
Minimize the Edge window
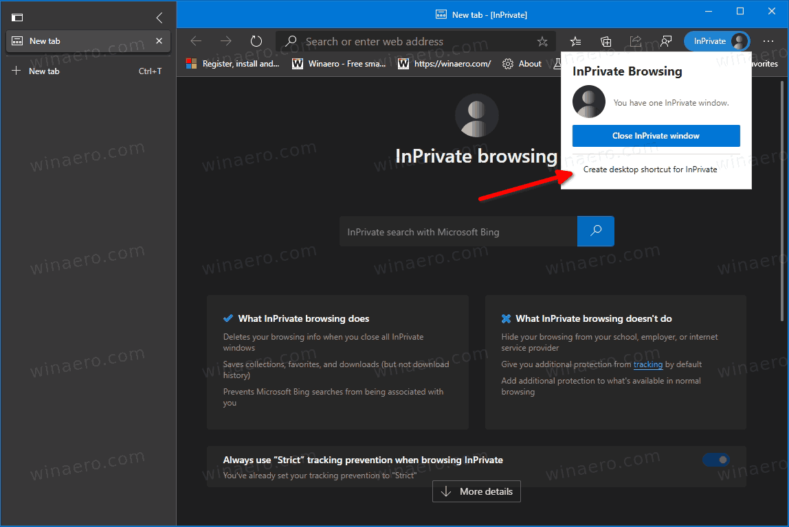709,11
